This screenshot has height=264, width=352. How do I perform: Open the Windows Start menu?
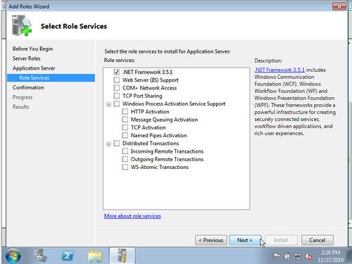click(13, 256)
